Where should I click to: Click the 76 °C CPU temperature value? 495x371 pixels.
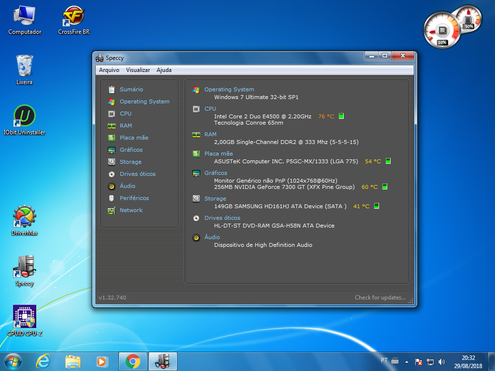(326, 116)
